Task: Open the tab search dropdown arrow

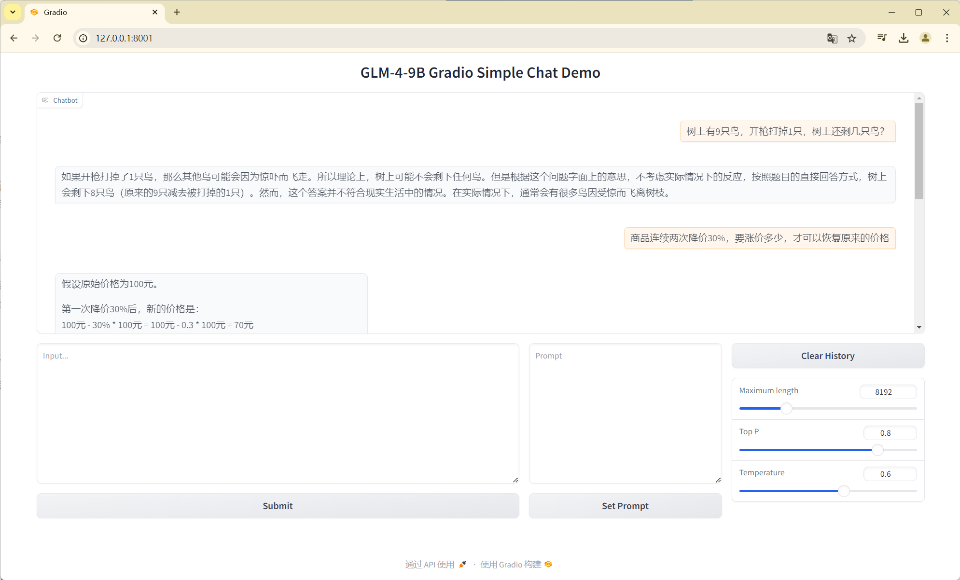Action: 13,12
